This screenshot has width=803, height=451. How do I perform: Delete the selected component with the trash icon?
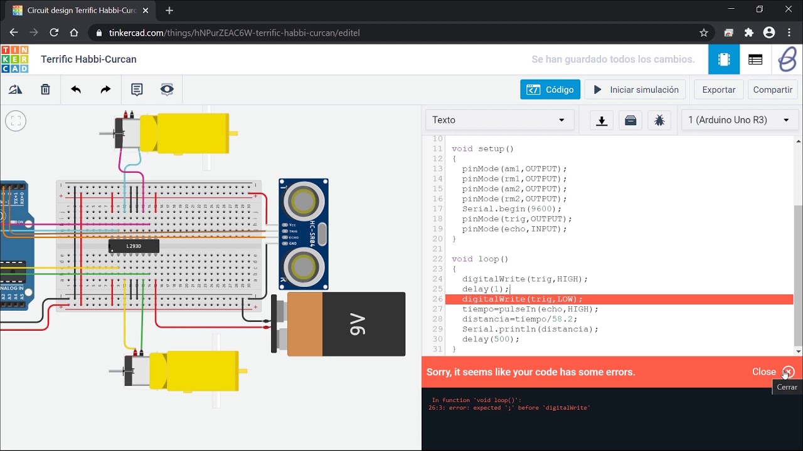pyautogui.click(x=45, y=90)
